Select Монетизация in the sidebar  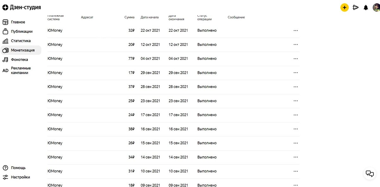click(x=22, y=50)
